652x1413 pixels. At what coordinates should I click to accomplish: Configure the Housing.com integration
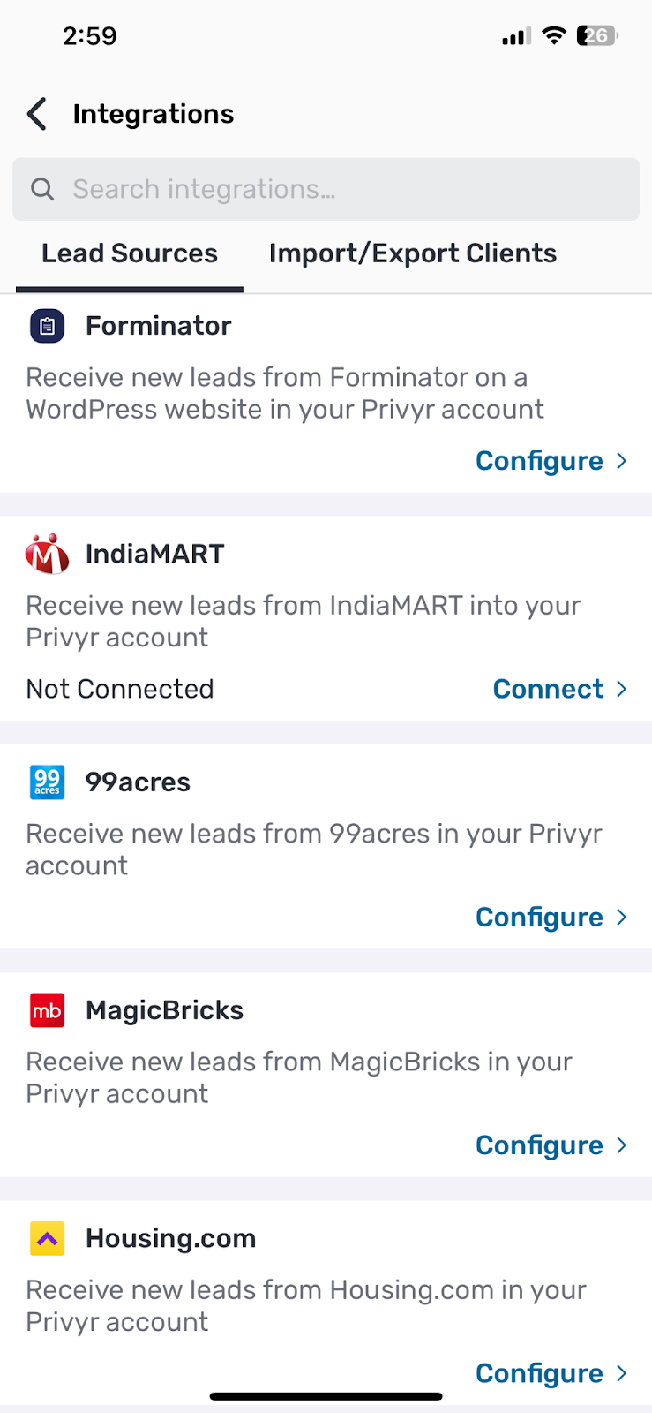tap(540, 1373)
